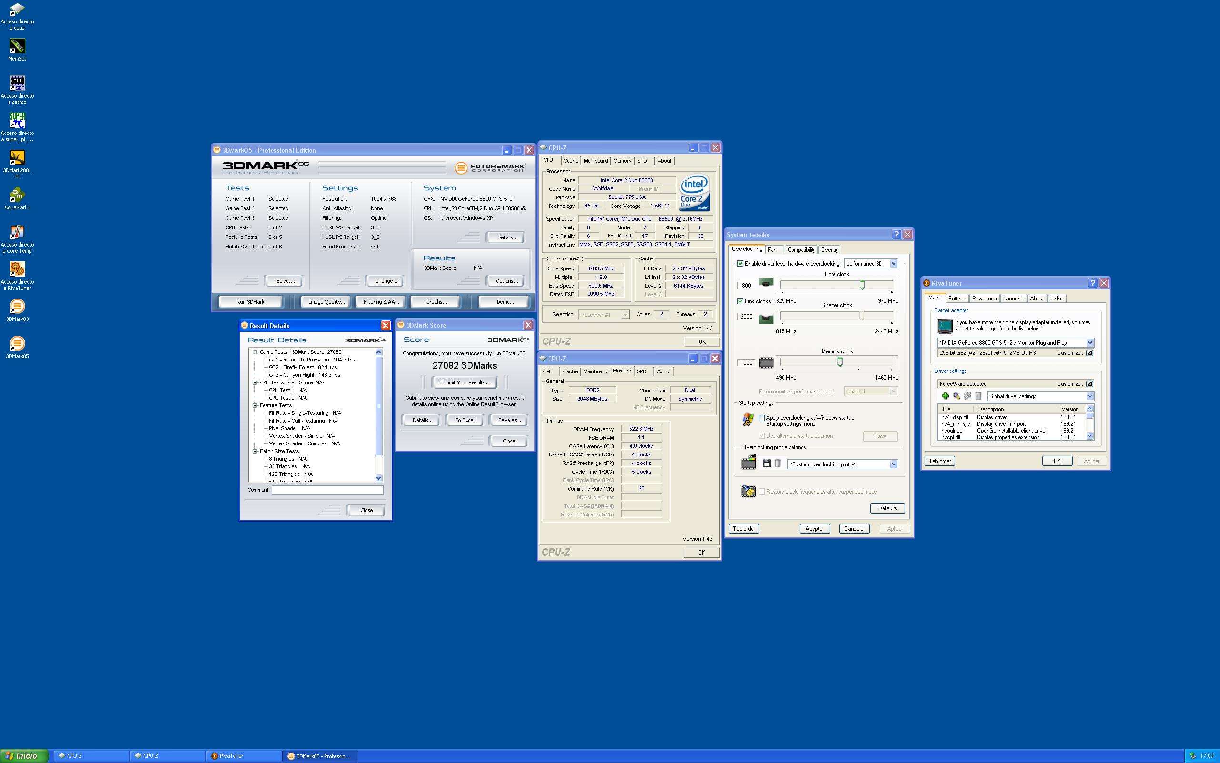The height and width of the screenshot is (763, 1220).
Task: Click scroll down arrow in Result Details tree
Action: (378, 478)
